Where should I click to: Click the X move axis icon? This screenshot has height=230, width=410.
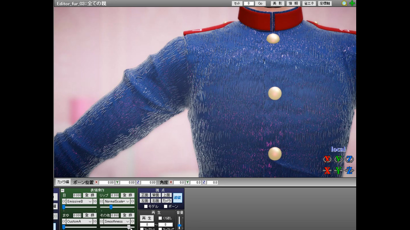click(327, 170)
